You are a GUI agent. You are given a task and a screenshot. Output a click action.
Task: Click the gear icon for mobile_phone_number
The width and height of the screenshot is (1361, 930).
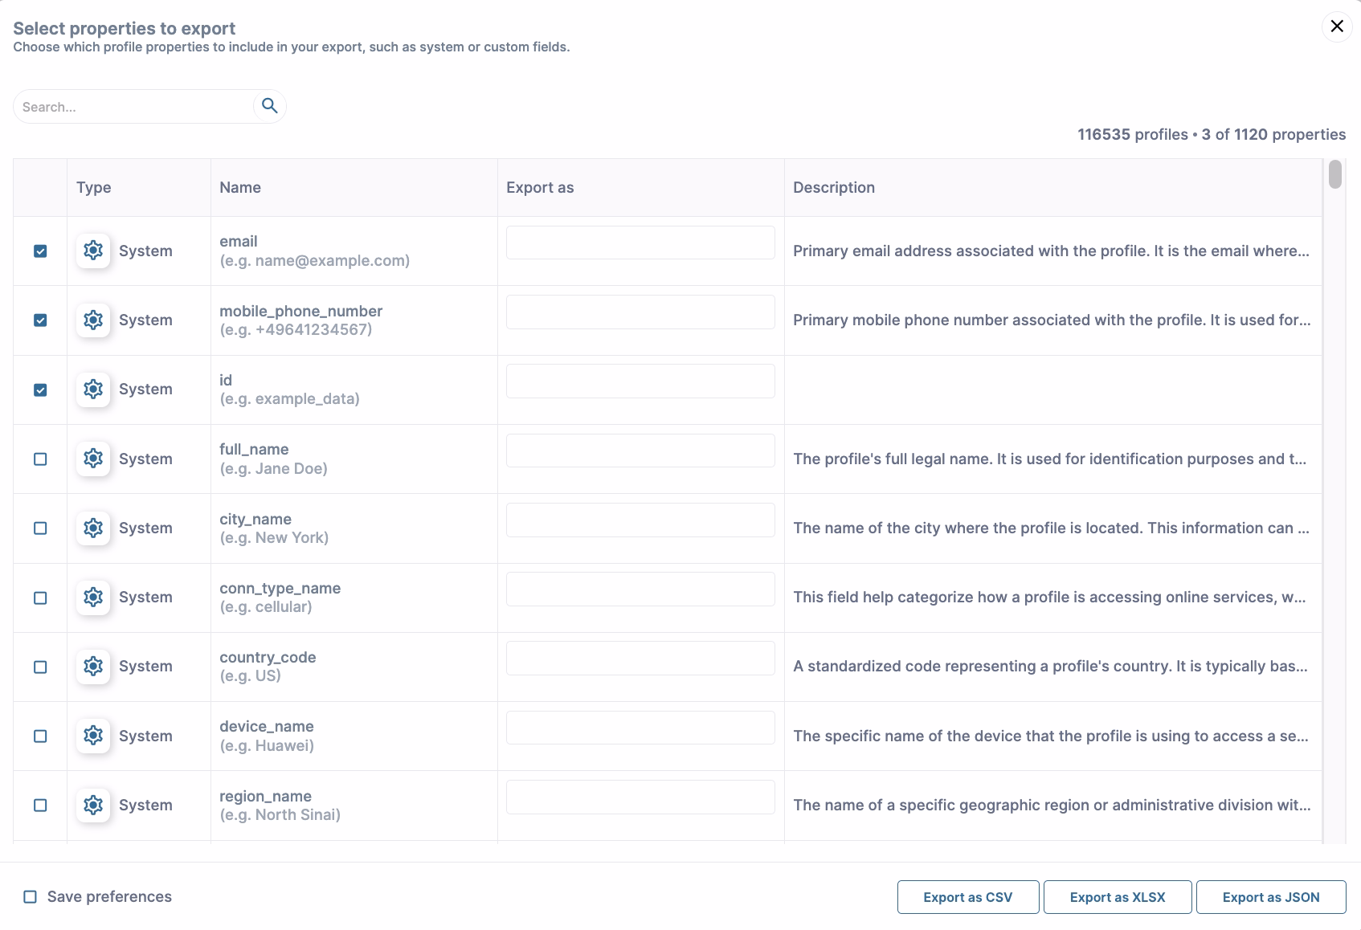(93, 320)
